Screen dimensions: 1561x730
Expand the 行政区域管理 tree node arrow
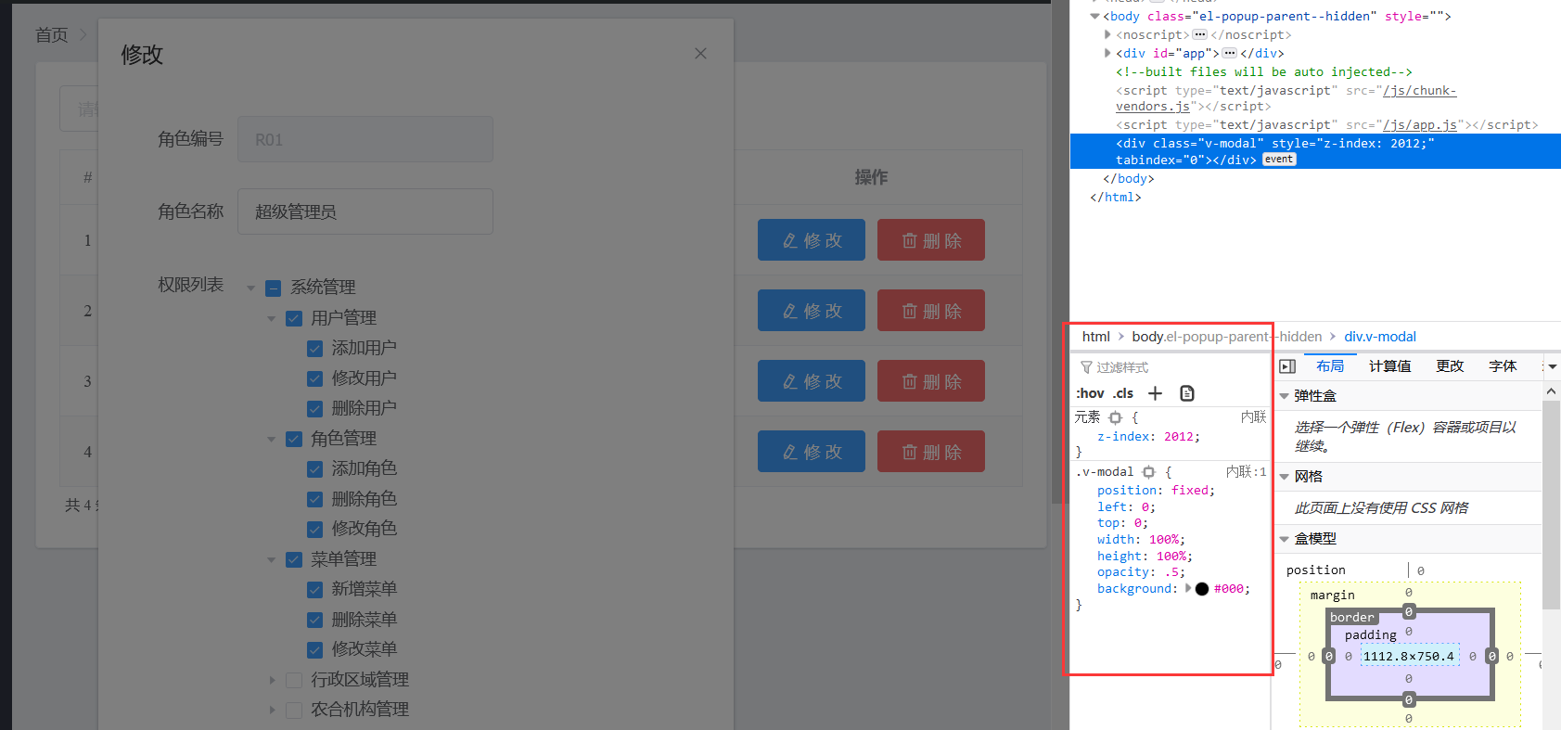(x=272, y=680)
